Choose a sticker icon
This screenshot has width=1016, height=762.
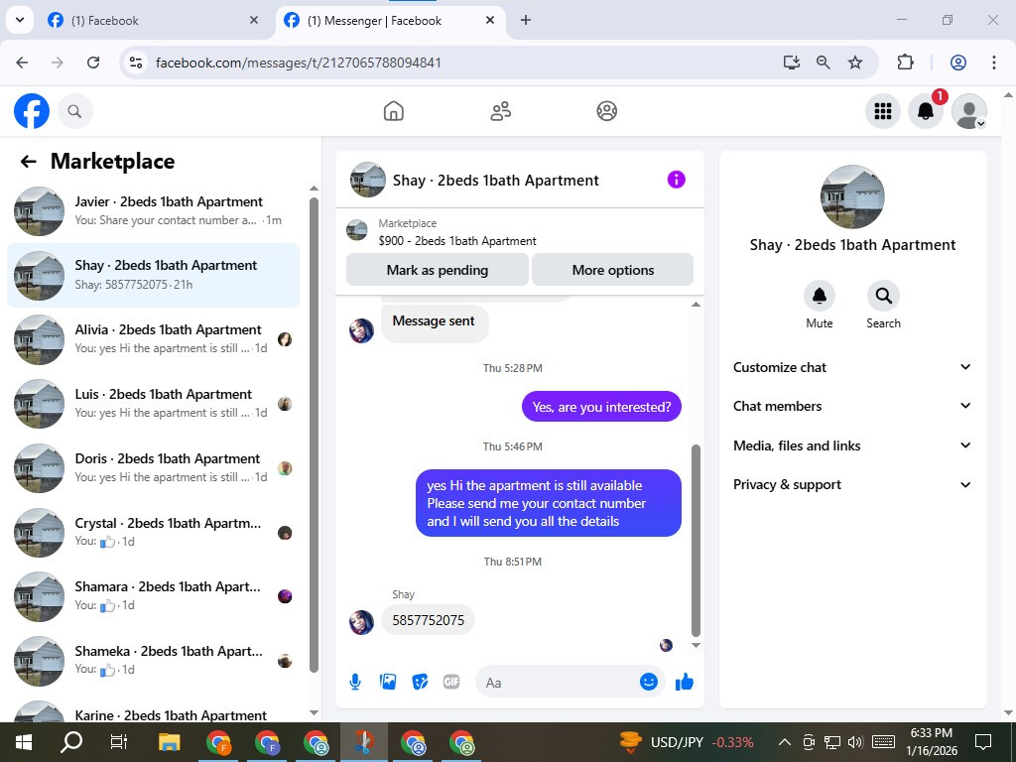pos(420,682)
